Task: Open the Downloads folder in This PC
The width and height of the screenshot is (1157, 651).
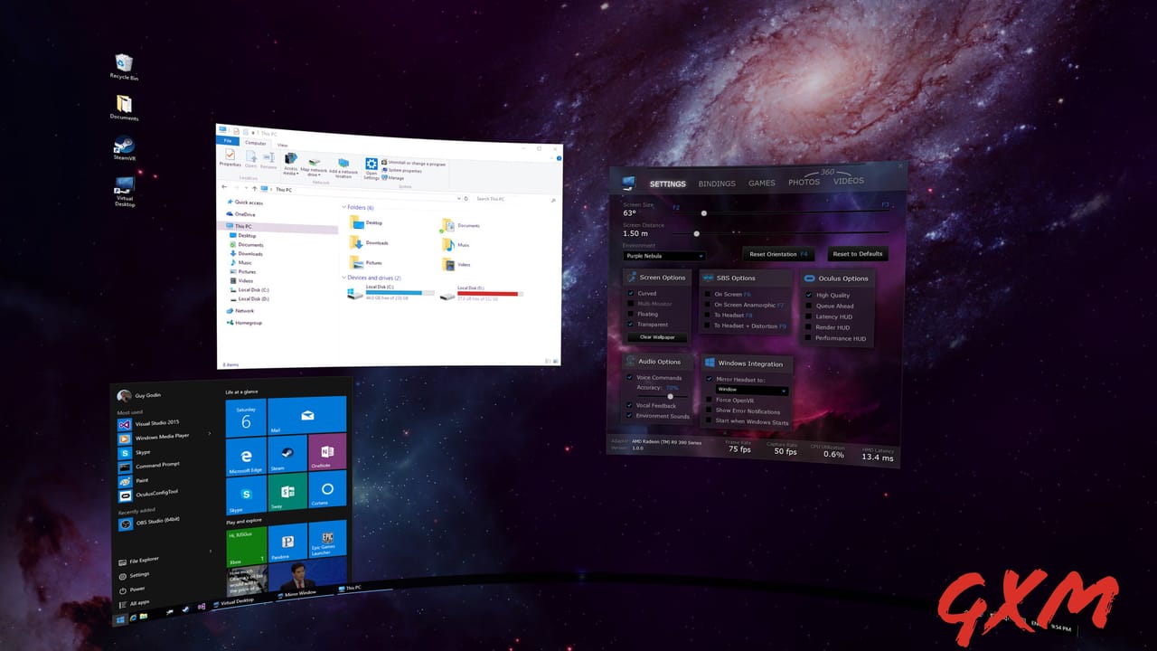Action: (368, 242)
